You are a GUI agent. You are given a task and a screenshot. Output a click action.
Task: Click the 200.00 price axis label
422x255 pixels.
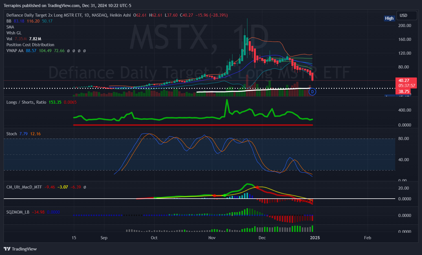pyautogui.click(x=405, y=25)
